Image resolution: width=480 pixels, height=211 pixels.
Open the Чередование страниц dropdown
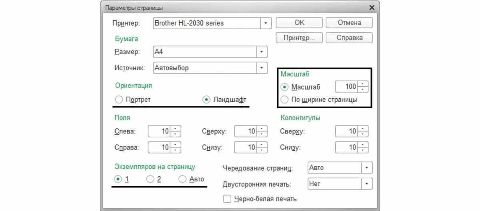tap(367, 168)
